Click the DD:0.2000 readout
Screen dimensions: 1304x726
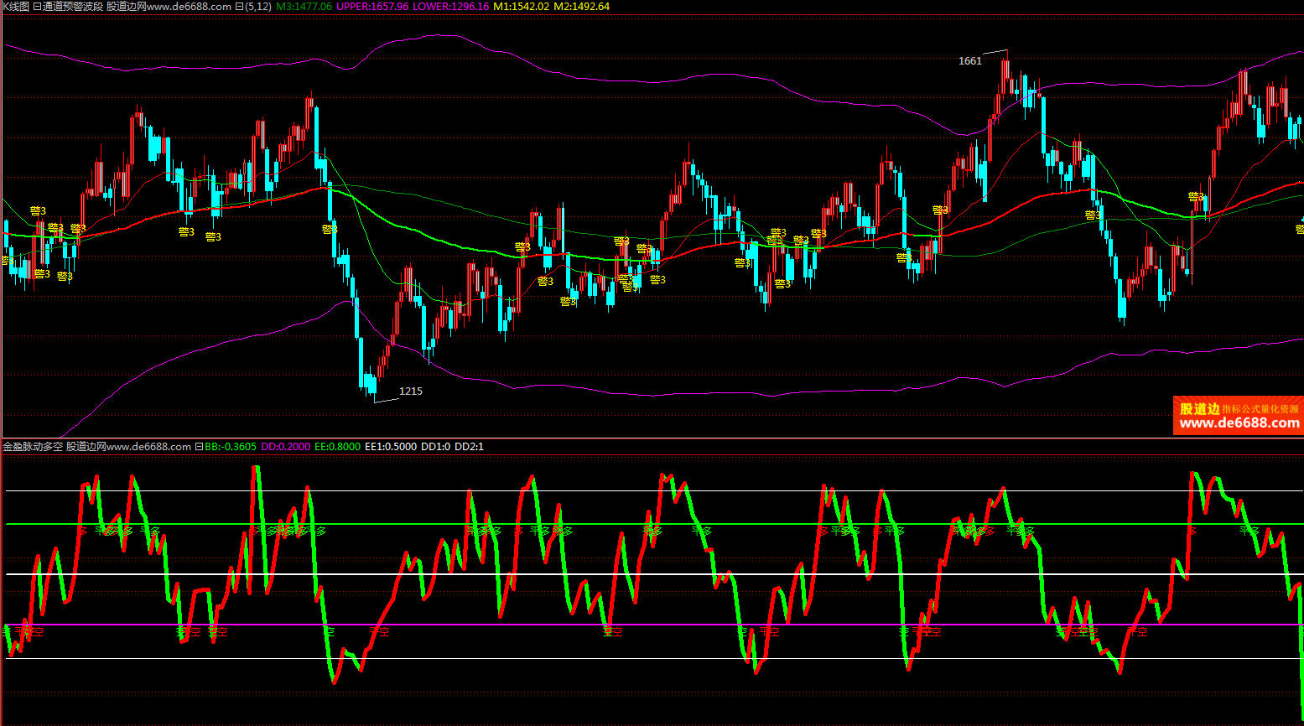[285, 447]
